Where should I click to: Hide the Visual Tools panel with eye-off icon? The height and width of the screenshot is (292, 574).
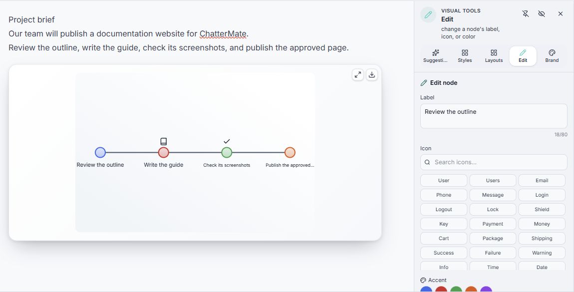click(542, 14)
